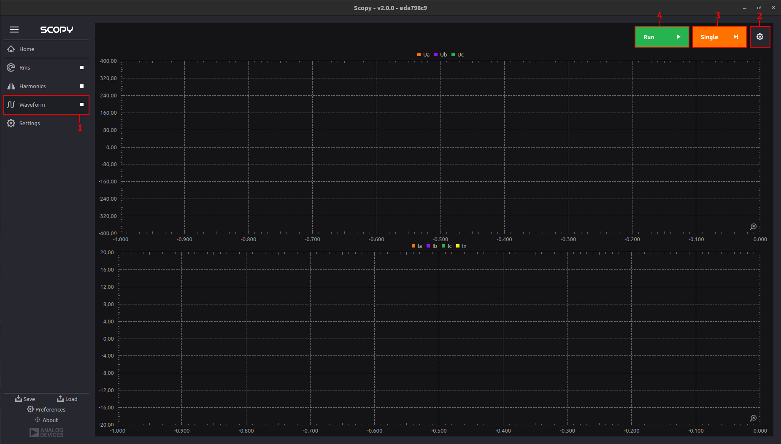
Task: Click the About info icon
Action: (x=38, y=420)
